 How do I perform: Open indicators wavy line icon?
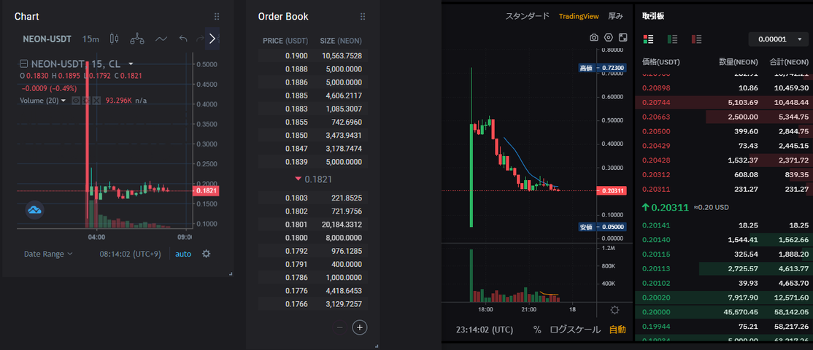coord(161,39)
